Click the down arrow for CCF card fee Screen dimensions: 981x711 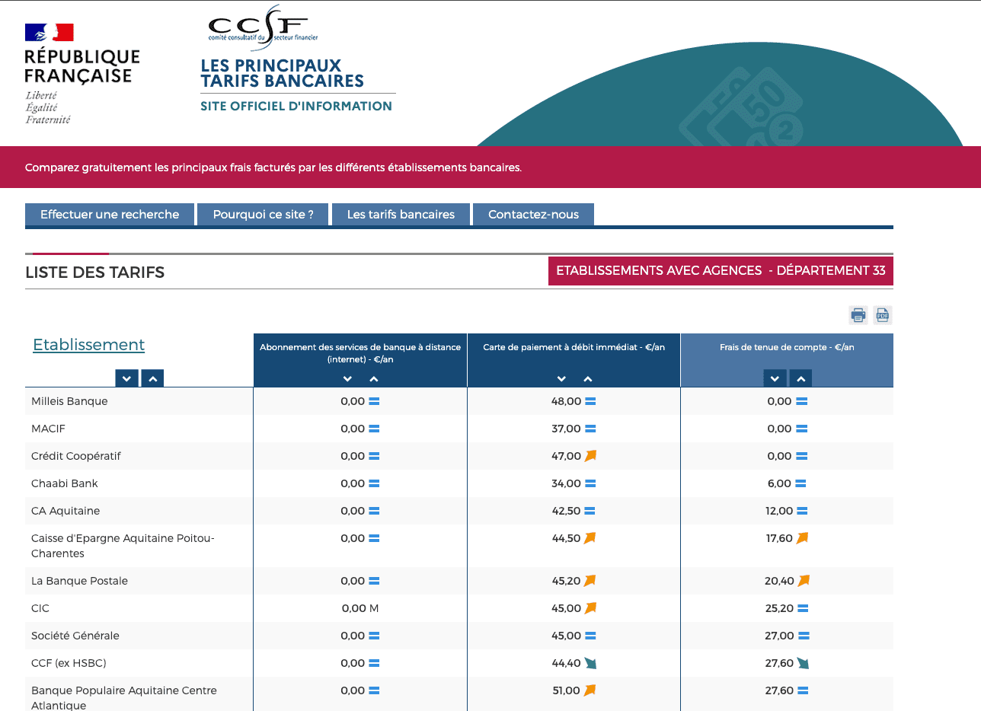pos(590,663)
